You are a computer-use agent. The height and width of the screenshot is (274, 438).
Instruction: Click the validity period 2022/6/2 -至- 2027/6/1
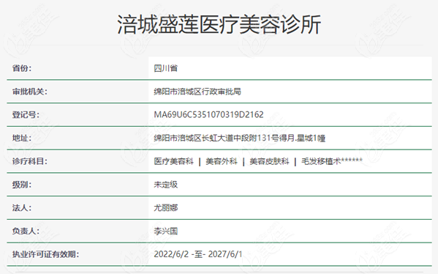coord(197,253)
